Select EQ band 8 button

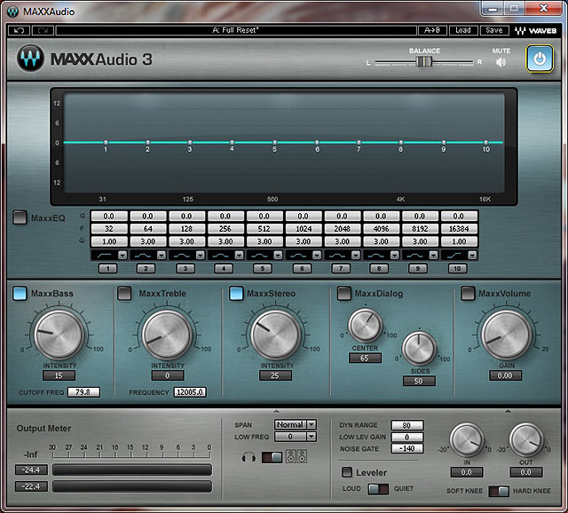click(x=379, y=268)
